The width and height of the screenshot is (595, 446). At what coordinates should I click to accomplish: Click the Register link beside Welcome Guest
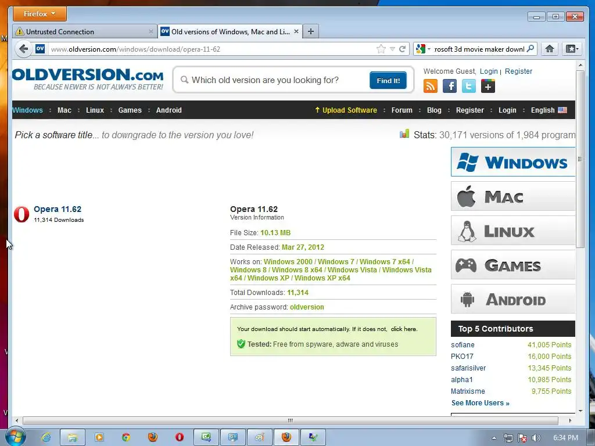coord(518,71)
